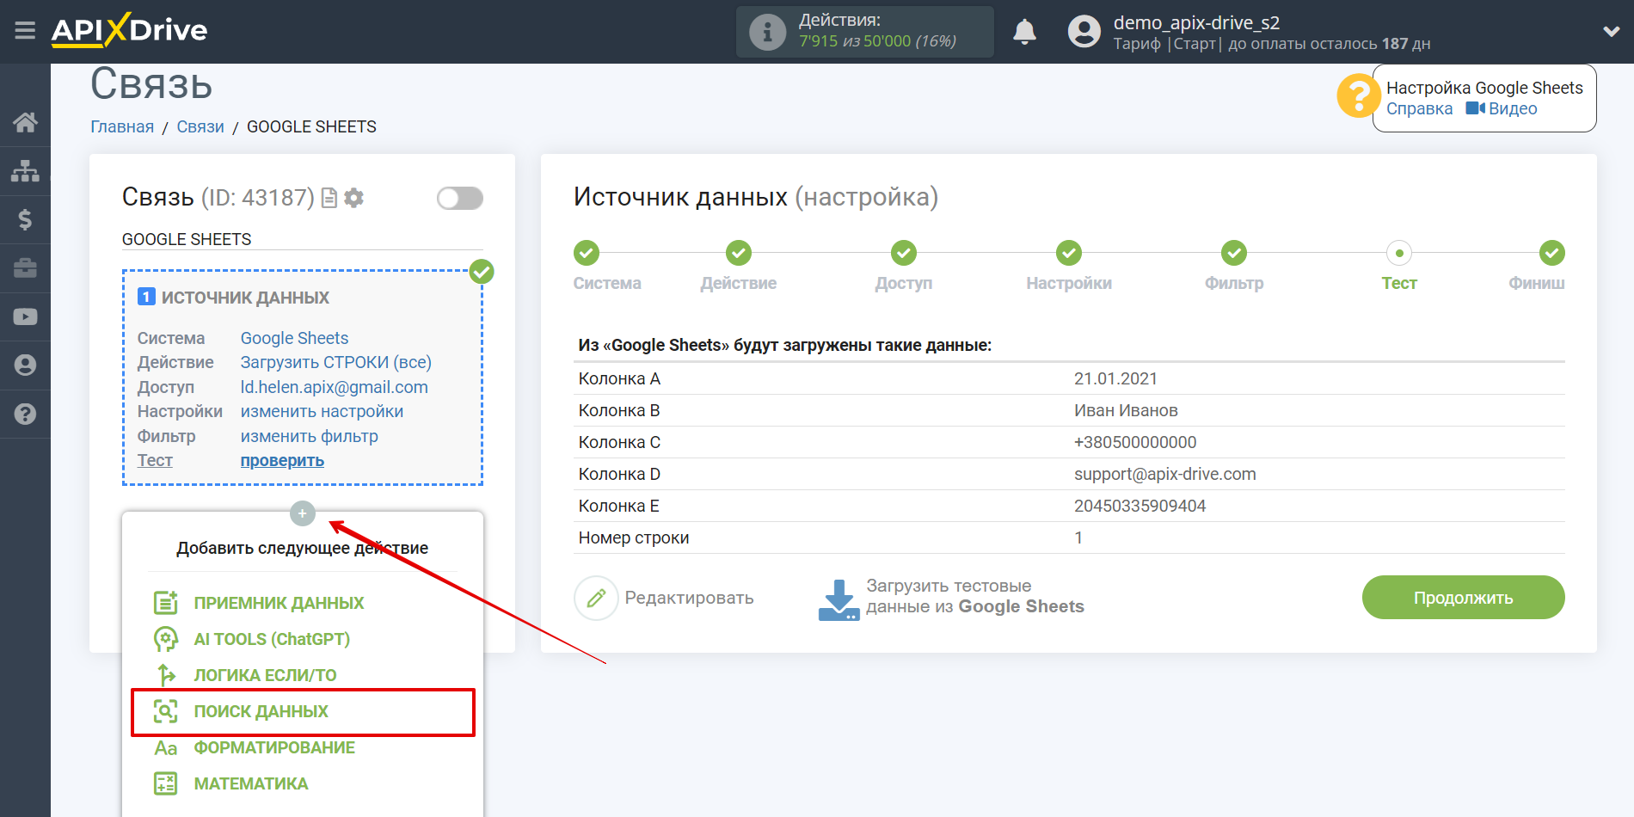
Task: Open the Справка link
Action: [1419, 109]
